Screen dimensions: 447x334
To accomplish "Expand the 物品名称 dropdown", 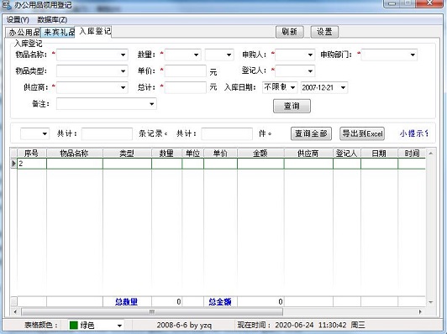I will pyautogui.click(x=123, y=55).
